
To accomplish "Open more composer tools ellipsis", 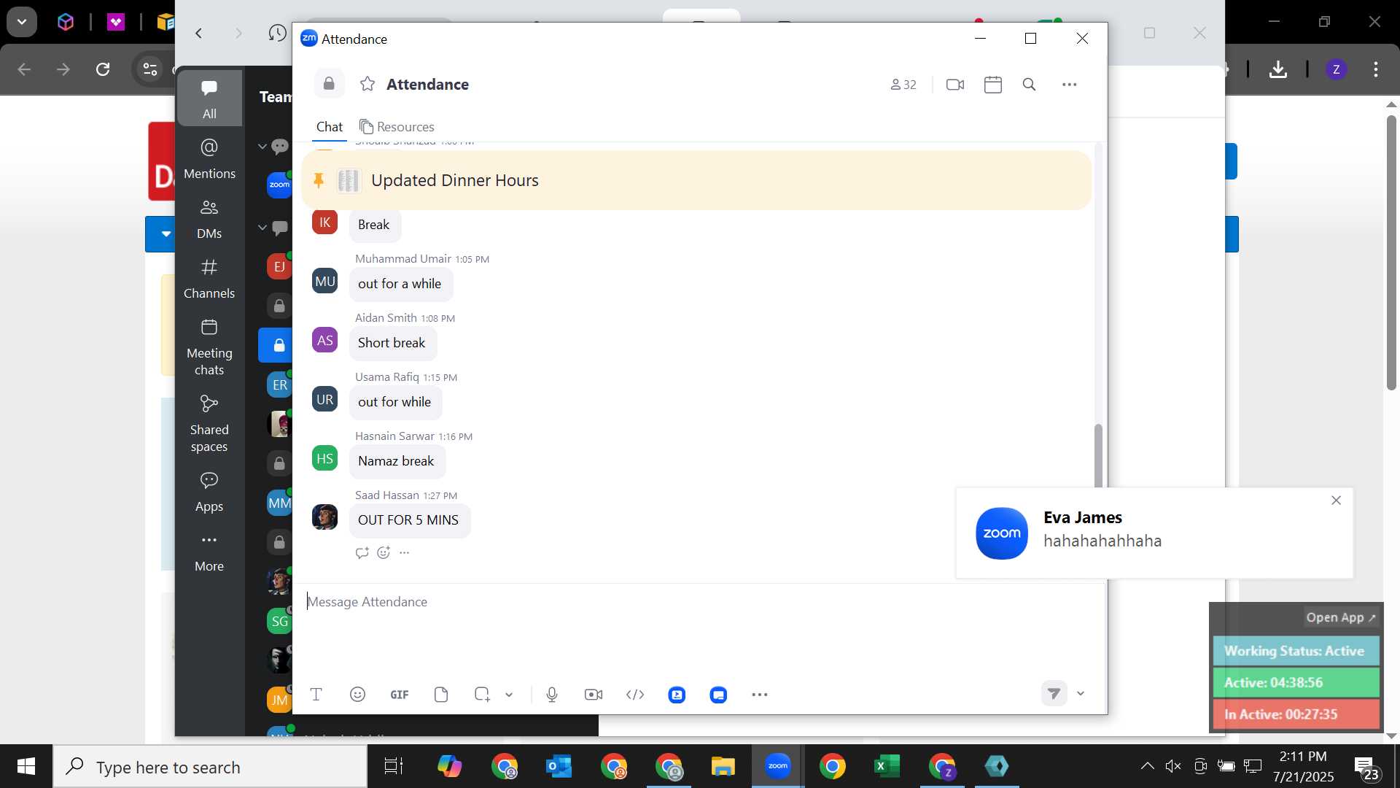I will coord(760,695).
